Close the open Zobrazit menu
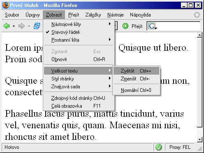 [x=54, y=15]
